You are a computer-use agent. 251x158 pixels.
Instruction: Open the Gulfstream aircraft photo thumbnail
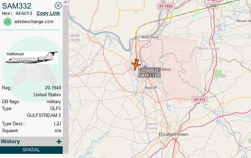click(31, 58)
